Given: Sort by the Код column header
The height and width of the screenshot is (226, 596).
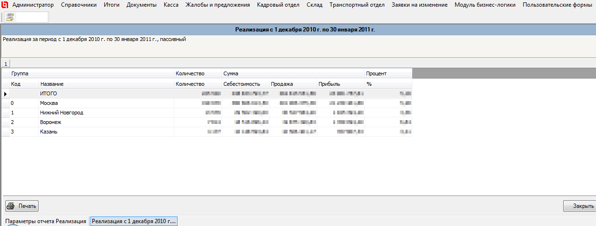Looking at the screenshot, I should [x=24, y=84].
